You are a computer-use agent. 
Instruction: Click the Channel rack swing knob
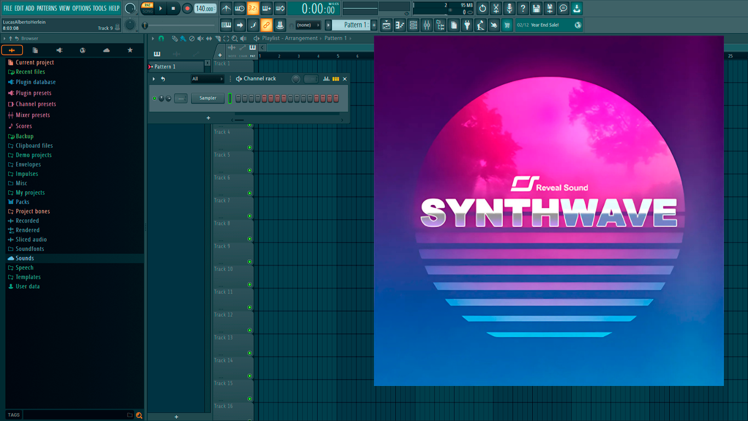tap(296, 79)
